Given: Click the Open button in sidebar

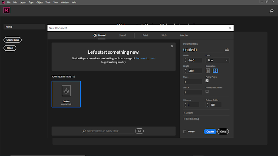Looking at the screenshot, I should point(10,48).
